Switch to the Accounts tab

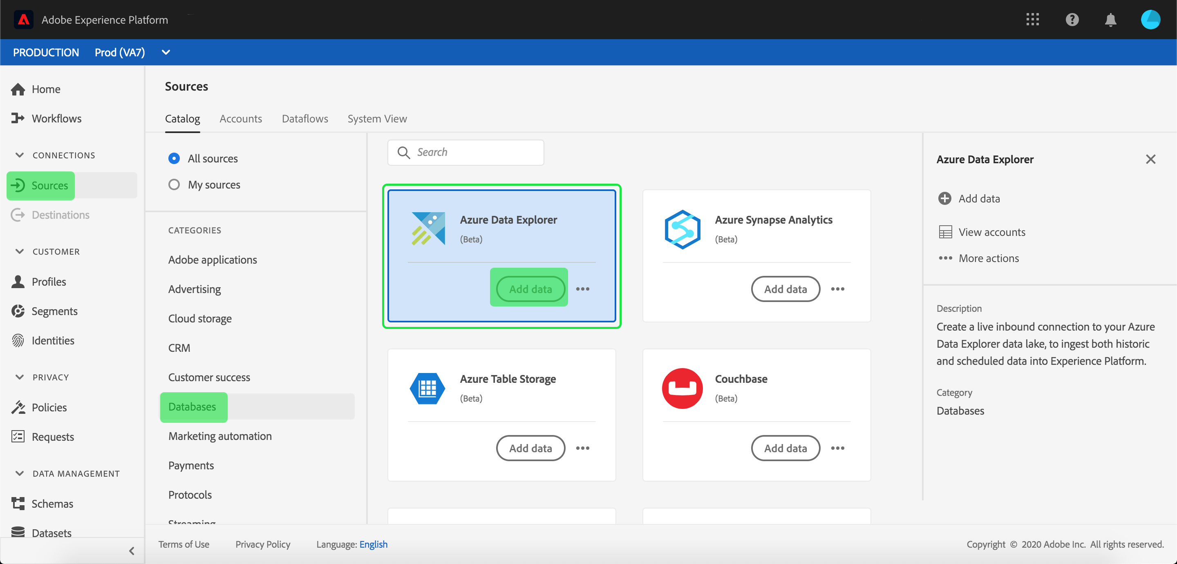(x=240, y=119)
